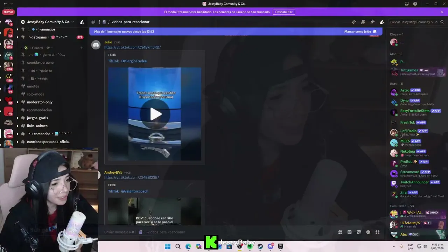Click the invite people icon

82,22
